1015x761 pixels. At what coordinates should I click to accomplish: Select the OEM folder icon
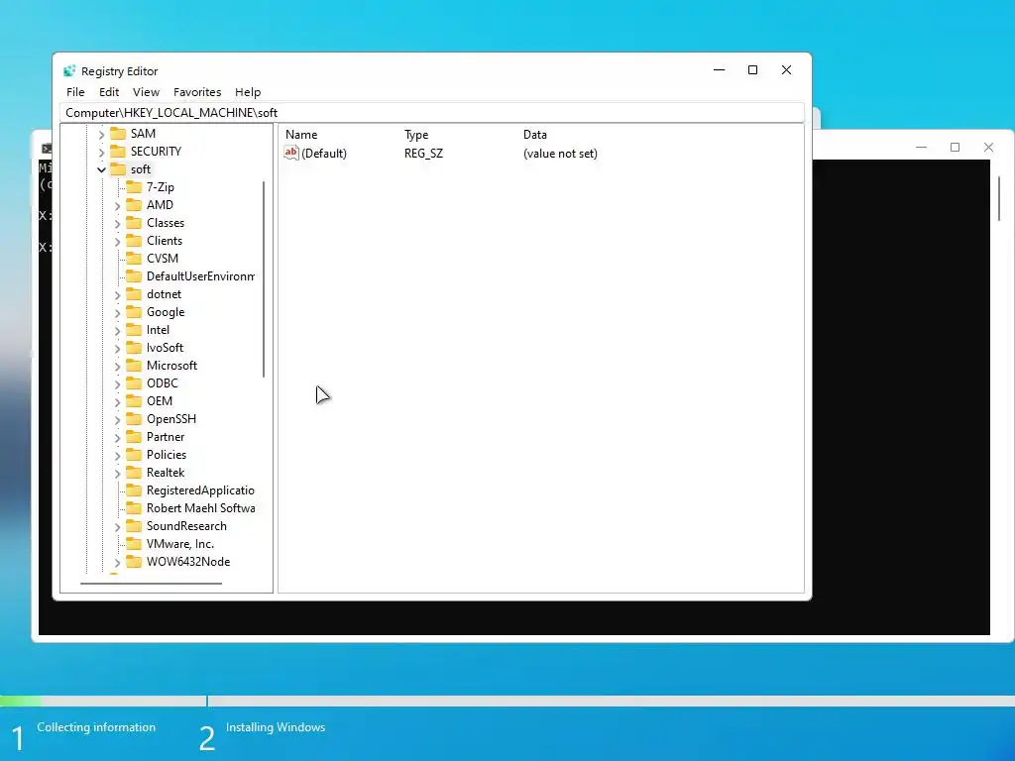tap(134, 400)
